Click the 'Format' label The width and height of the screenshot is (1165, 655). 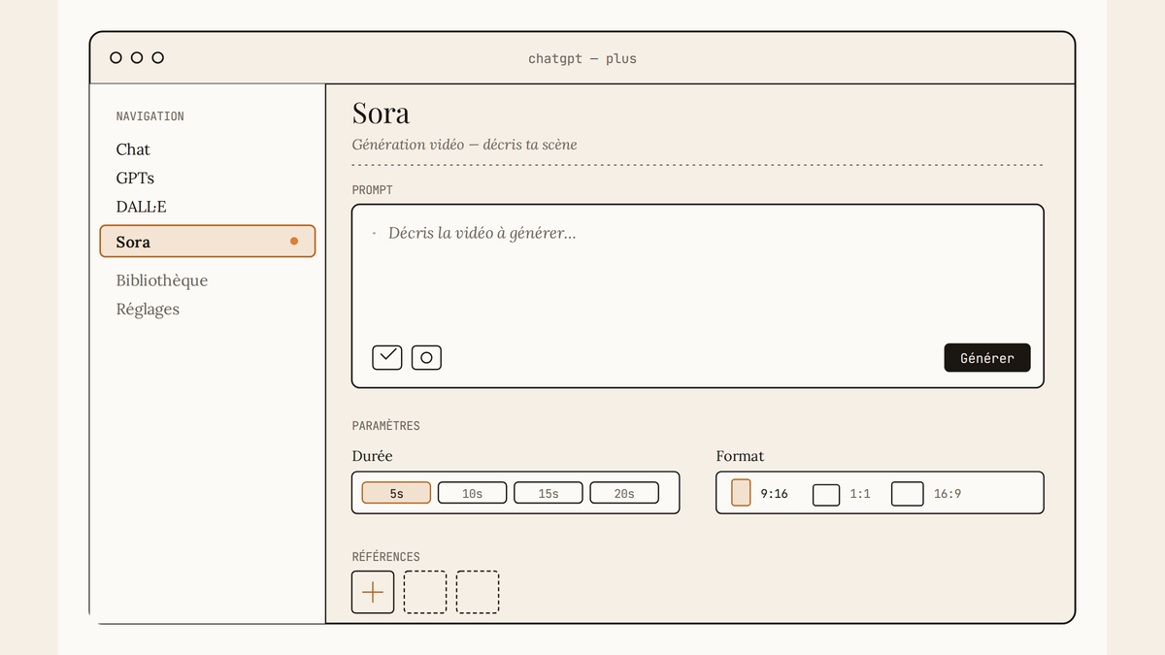pos(740,456)
